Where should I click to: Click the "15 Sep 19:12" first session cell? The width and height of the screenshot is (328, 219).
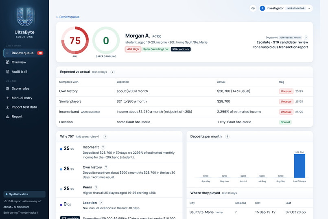pyautogui.click(x=265, y=212)
